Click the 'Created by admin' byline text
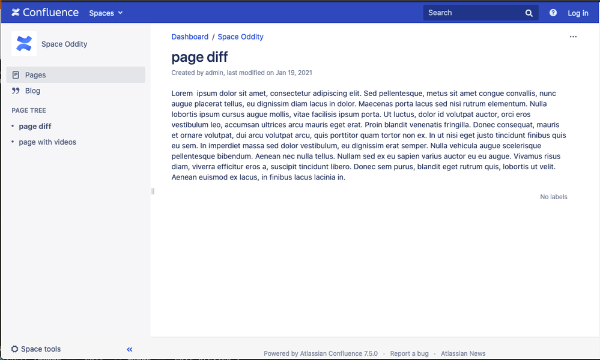 click(x=198, y=73)
